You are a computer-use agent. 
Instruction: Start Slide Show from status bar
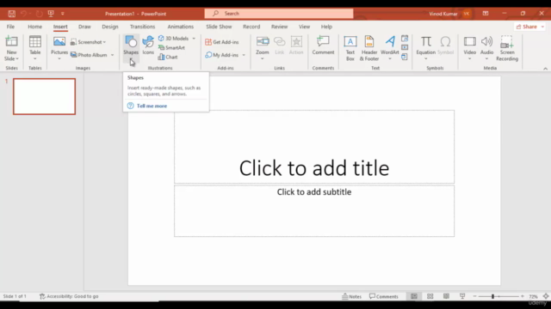(x=462, y=296)
